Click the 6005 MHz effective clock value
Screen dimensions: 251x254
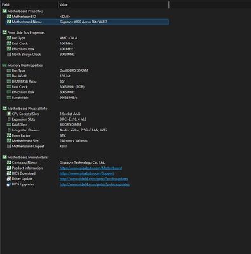tap(67, 92)
